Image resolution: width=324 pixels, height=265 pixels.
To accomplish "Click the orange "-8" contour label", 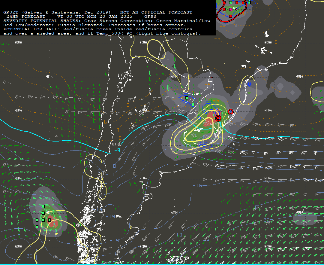I will click(x=118, y=138).
